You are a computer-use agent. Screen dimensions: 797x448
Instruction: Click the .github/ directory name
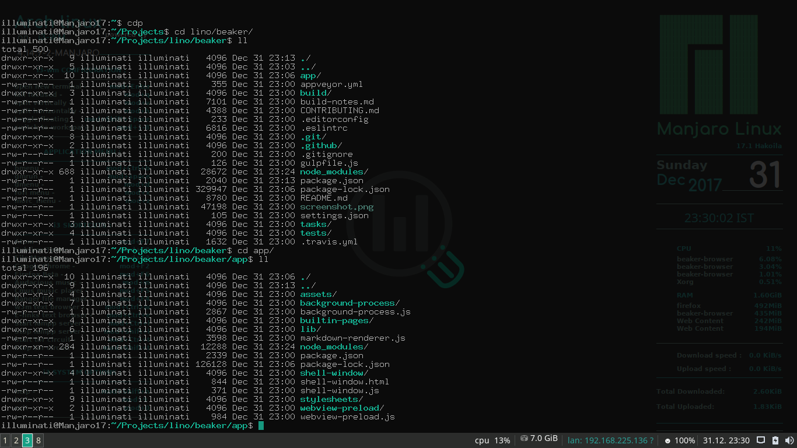[x=321, y=146]
